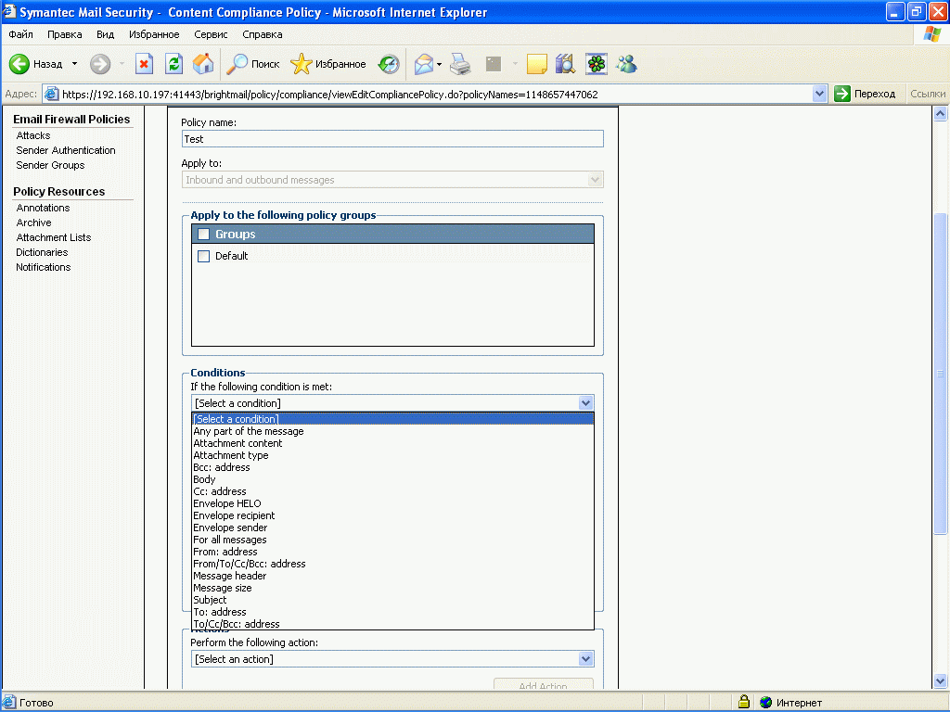The width and height of the screenshot is (950, 712).
Task: Click the Policy name input field
Action: 392,139
